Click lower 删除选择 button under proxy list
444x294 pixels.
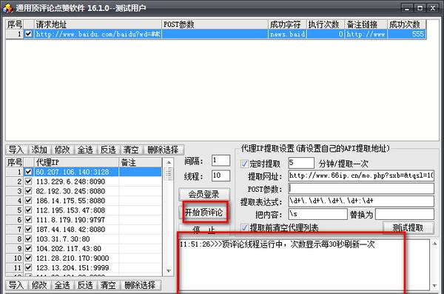(x=141, y=285)
